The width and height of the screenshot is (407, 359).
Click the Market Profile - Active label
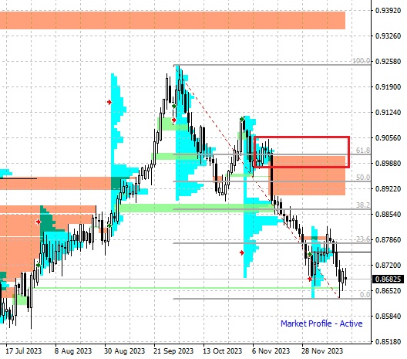[321, 323]
